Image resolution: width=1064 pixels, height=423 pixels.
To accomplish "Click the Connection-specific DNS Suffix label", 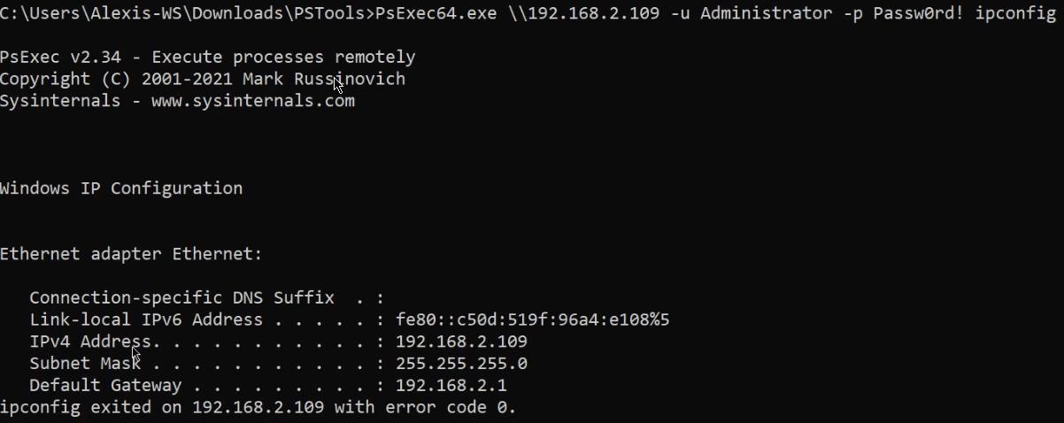I will pyautogui.click(x=181, y=297).
